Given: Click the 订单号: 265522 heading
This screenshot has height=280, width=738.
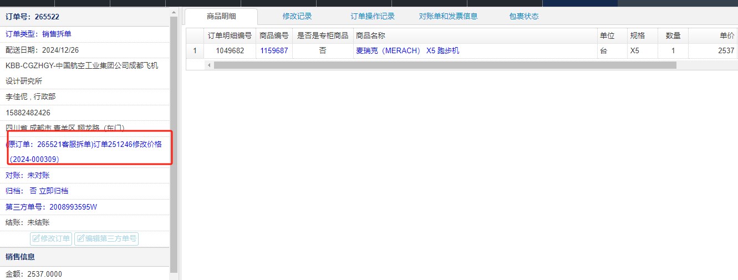Looking at the screenshot, I should 32,17.
